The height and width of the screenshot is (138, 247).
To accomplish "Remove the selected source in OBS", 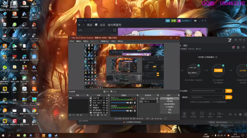I will pos(94,115).
